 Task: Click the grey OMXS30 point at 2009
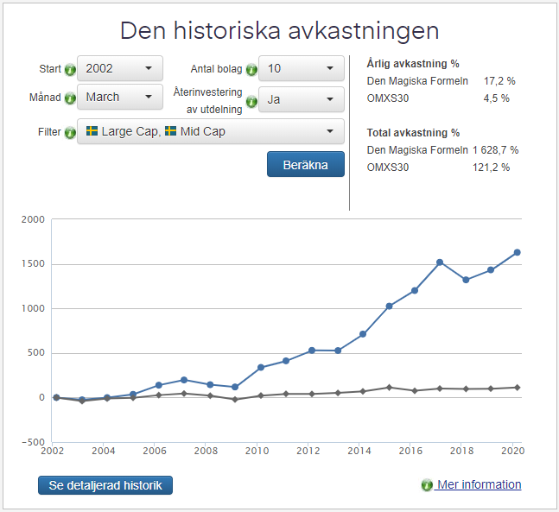pyautogui.click(x=235, y=399)
